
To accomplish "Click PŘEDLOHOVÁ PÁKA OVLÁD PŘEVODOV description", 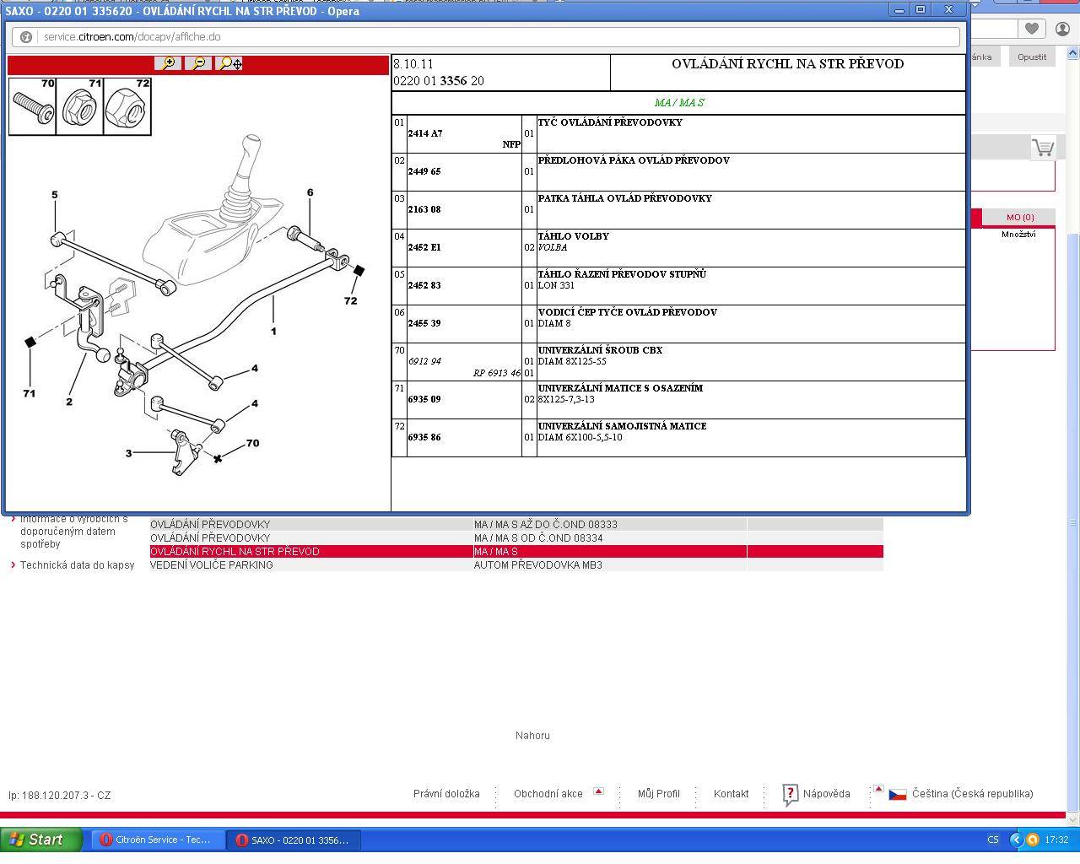I will click(634, 160).
